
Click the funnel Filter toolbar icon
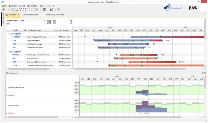pyautogui.click(x=20, y=10)
